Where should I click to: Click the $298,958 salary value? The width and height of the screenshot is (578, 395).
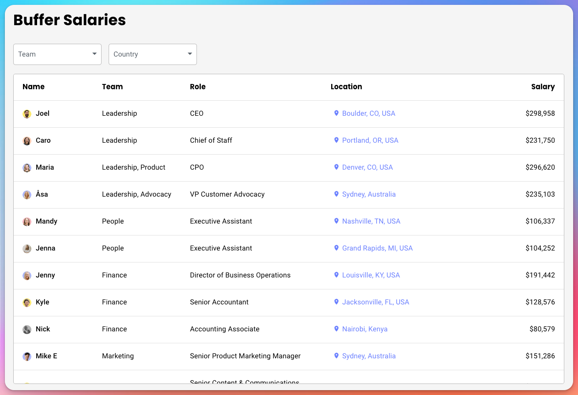pos(540,114)
